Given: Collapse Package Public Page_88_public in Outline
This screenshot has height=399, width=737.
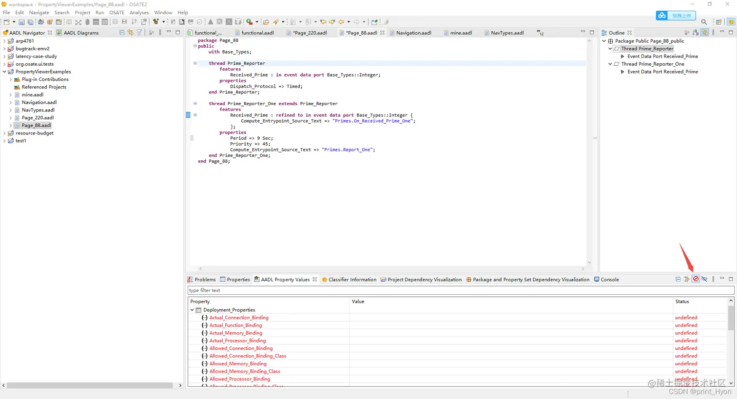Looking at the screenshot, I should (604, 41).
